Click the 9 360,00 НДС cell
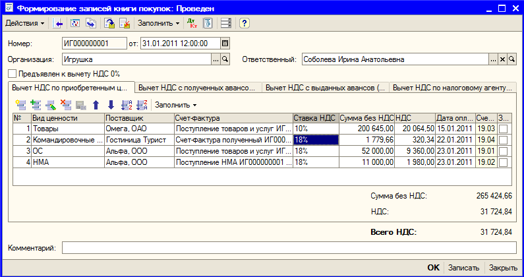 point(415,151)
